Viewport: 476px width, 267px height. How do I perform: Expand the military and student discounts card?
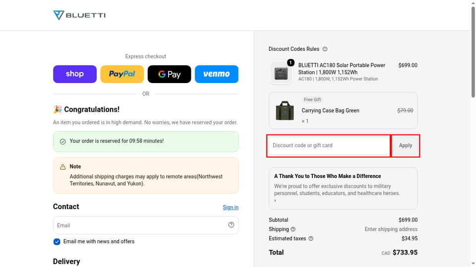343,188
